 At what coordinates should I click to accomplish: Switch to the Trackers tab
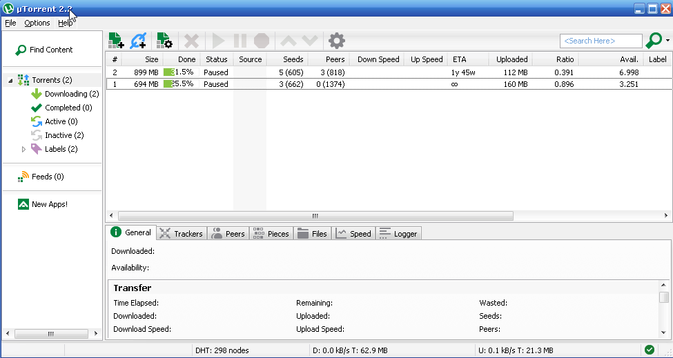pyautogui.click(x=181, y=234)
